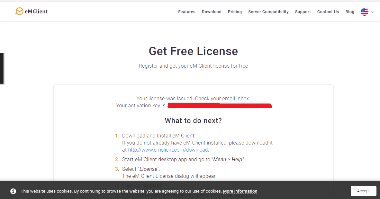Click 'Register and get your eM Client license' subtitle
The height and width of the screenshot is (199, 380).
coord(194,66)
